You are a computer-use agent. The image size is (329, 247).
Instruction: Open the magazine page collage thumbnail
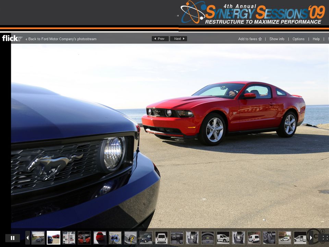pos(69,237)
